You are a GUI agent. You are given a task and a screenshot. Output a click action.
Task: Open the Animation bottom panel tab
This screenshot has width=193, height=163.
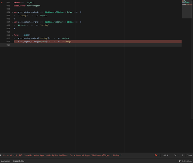coord(6,161)
